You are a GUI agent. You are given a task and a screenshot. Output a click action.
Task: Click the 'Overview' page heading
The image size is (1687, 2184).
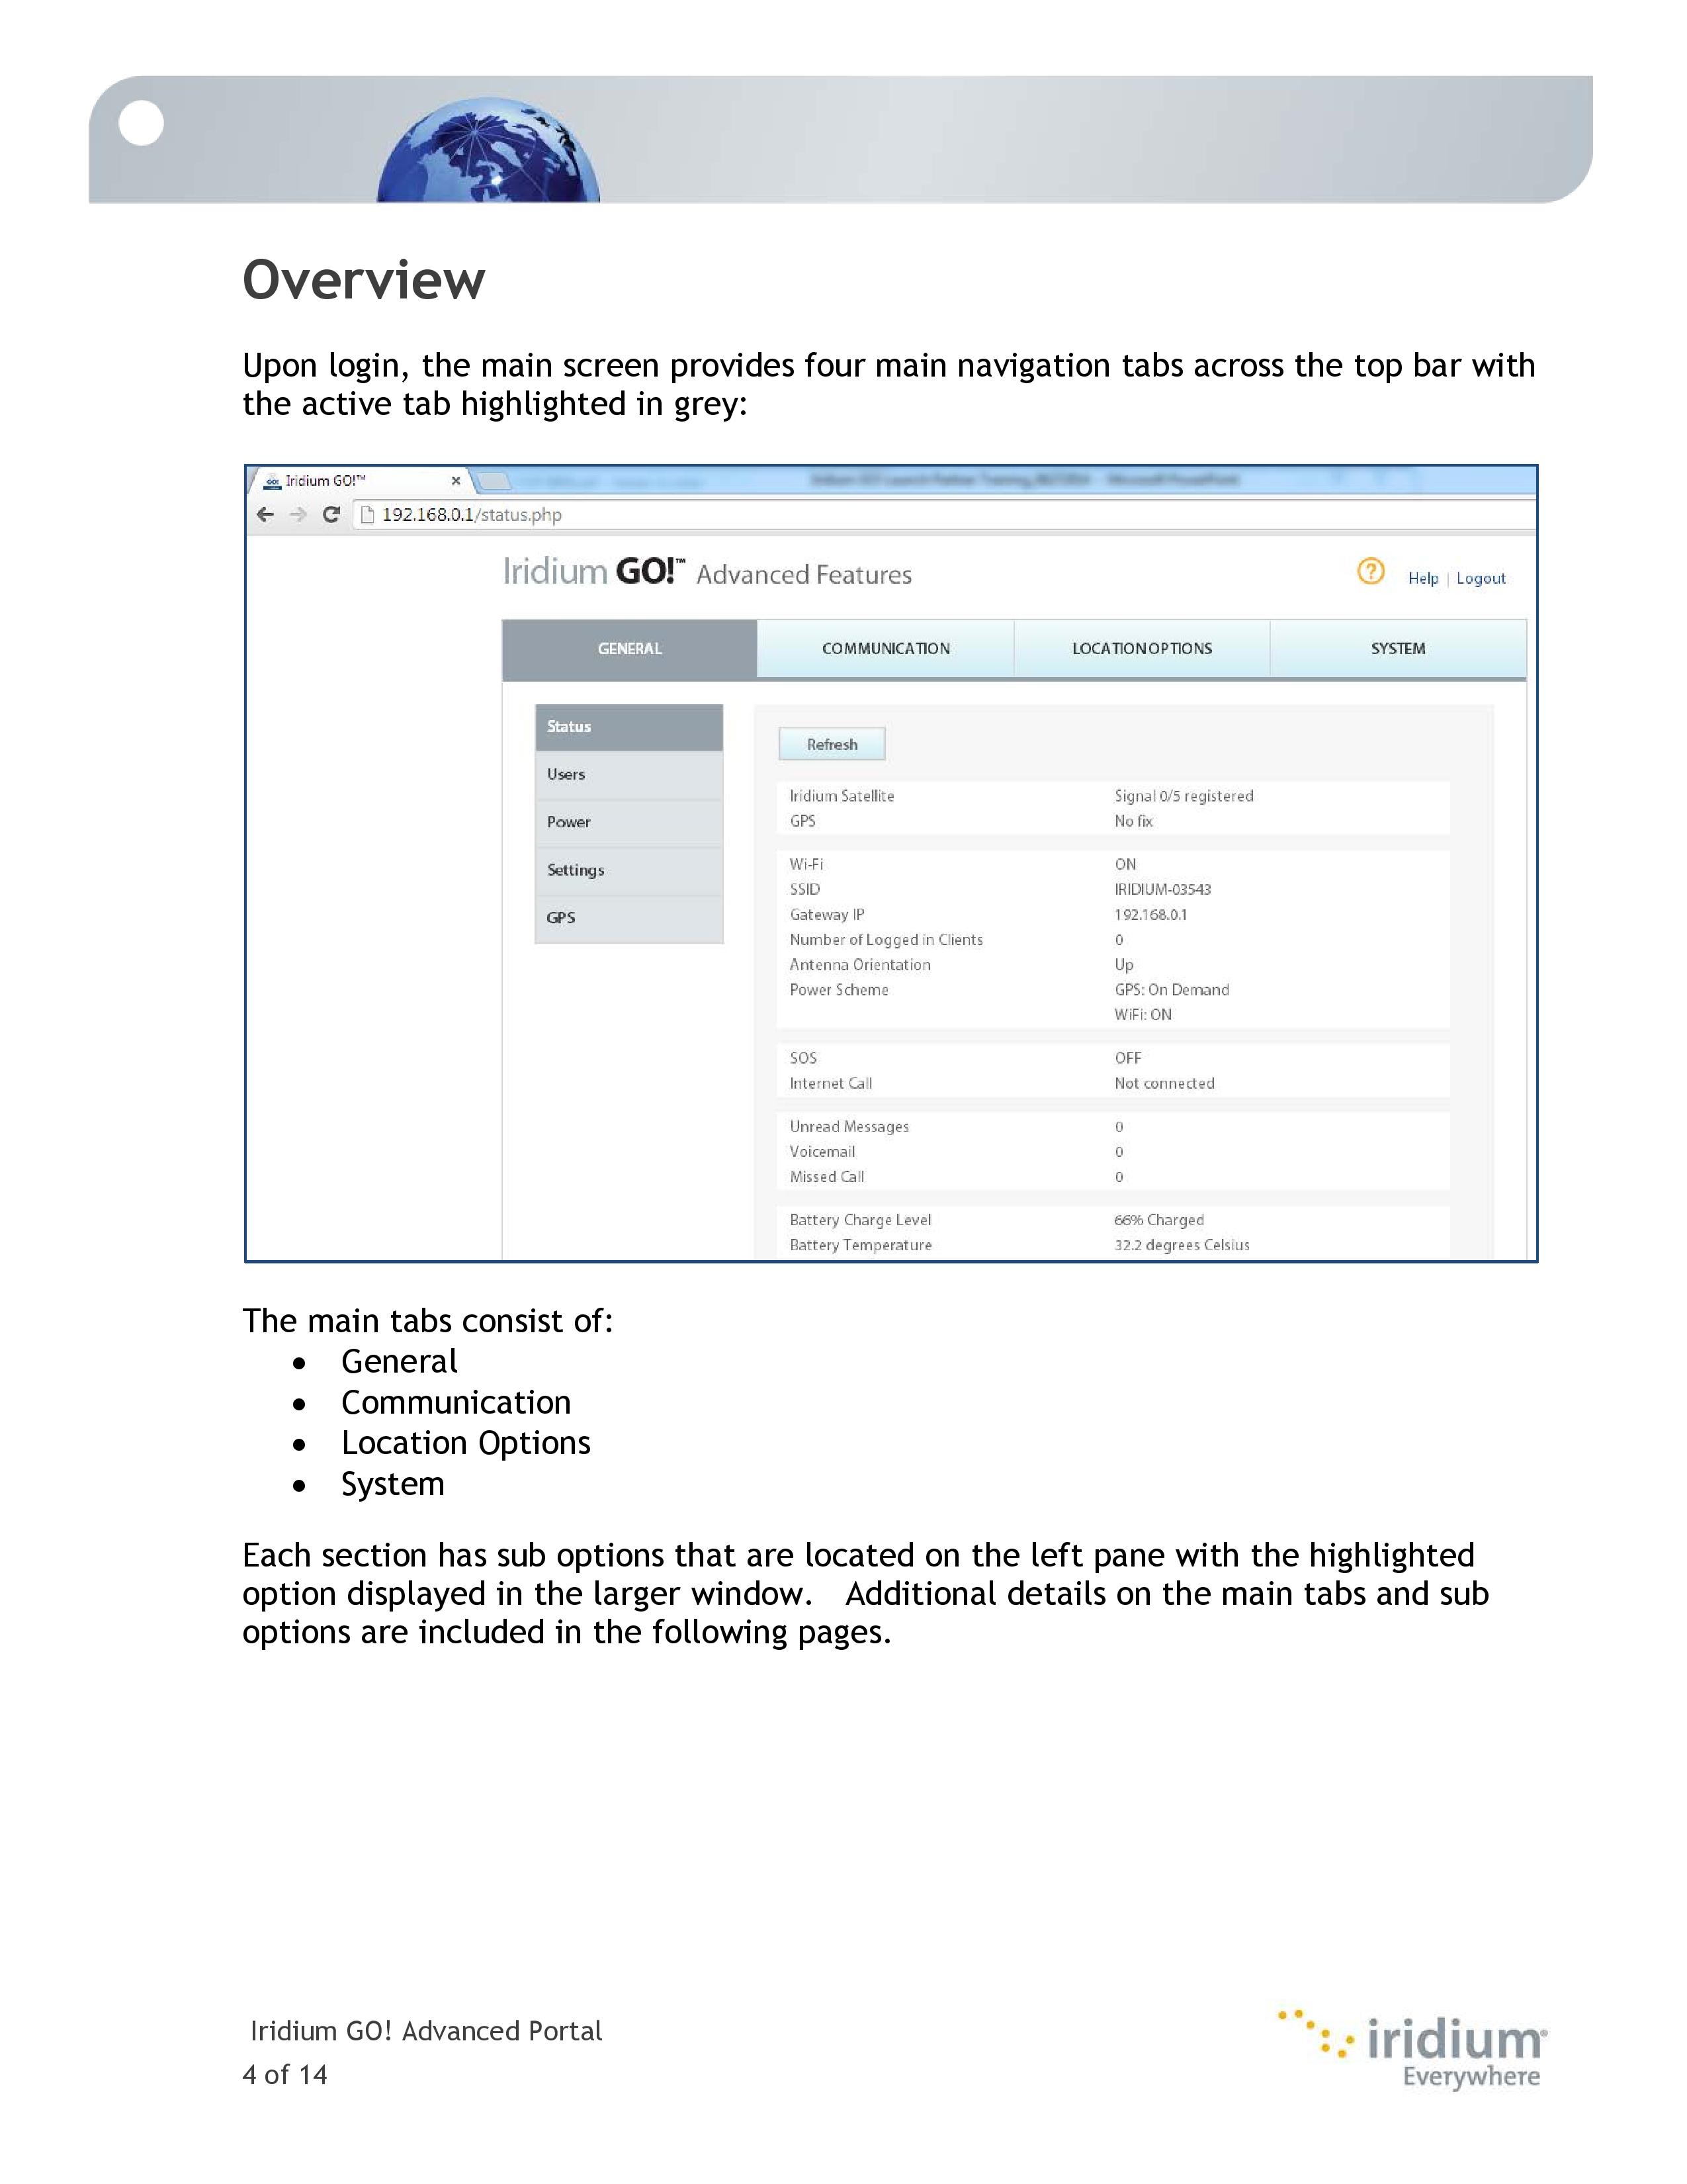tap(364, 280)
